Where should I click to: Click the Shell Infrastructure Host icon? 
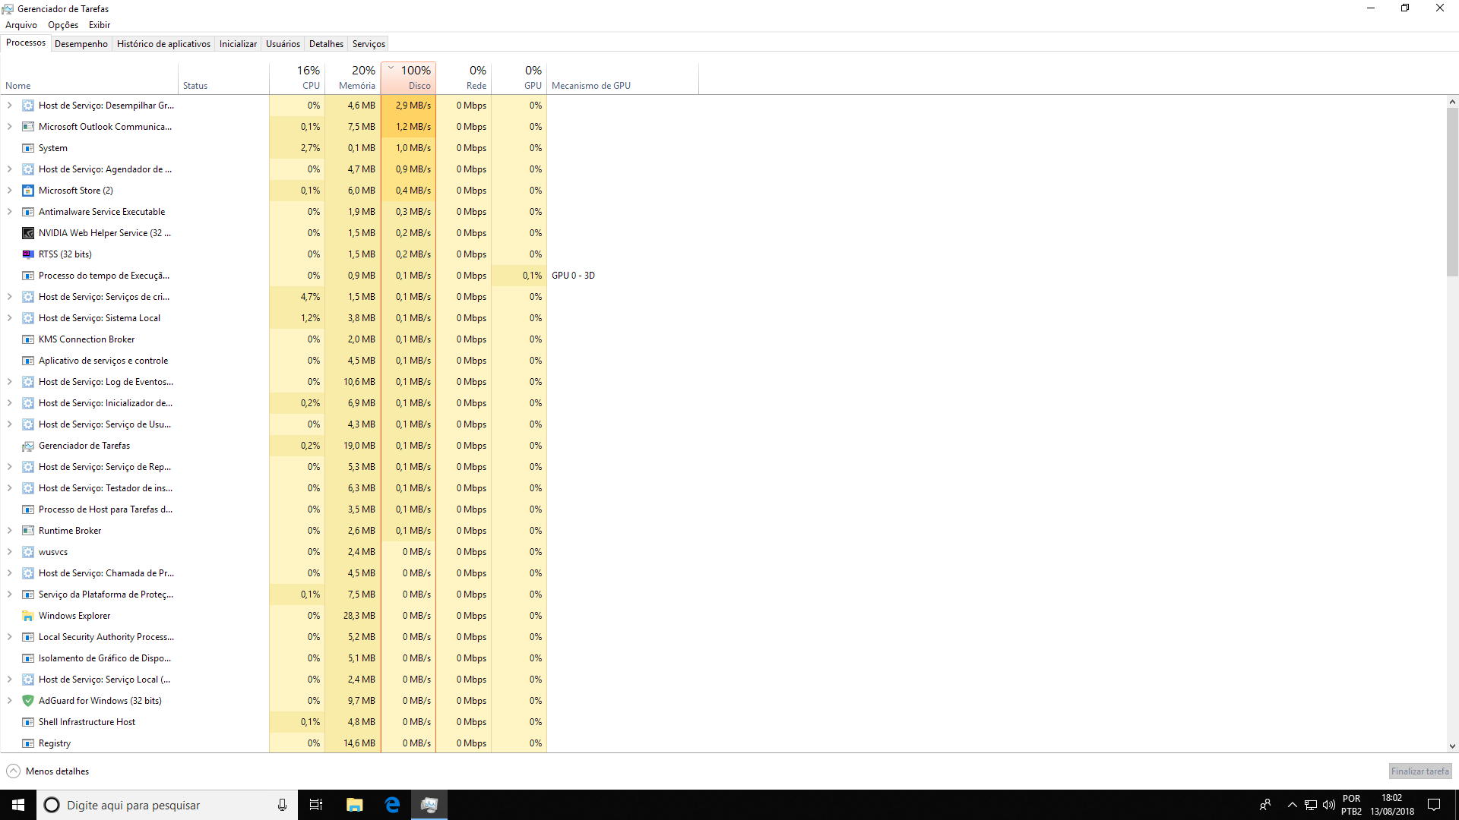coord(28,722)
